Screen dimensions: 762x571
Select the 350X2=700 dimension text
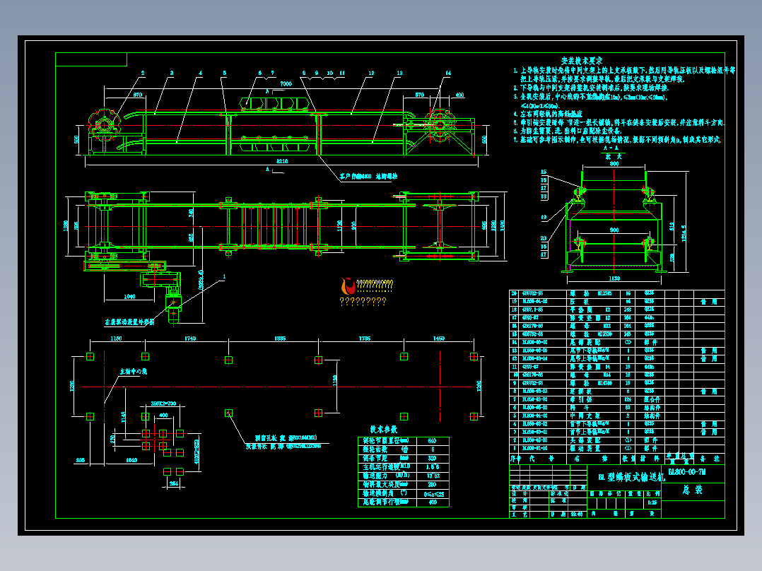click(163, 404)
